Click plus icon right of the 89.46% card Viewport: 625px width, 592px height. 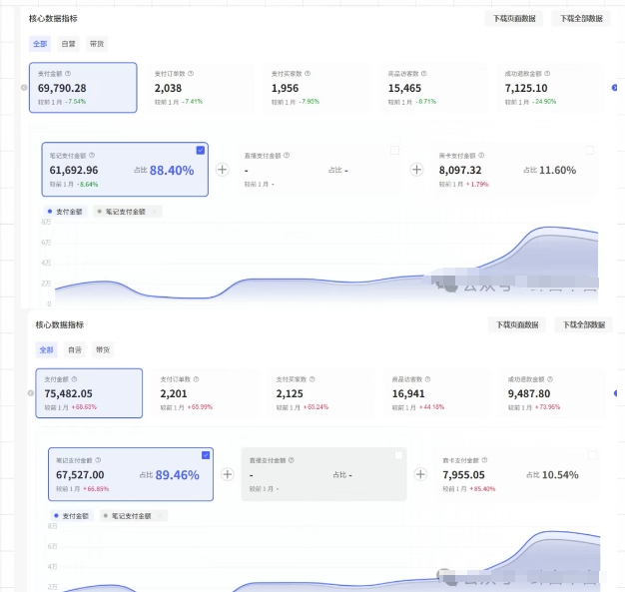(228, 475)
